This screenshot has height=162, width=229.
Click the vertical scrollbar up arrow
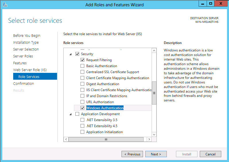tap(154, 51)
